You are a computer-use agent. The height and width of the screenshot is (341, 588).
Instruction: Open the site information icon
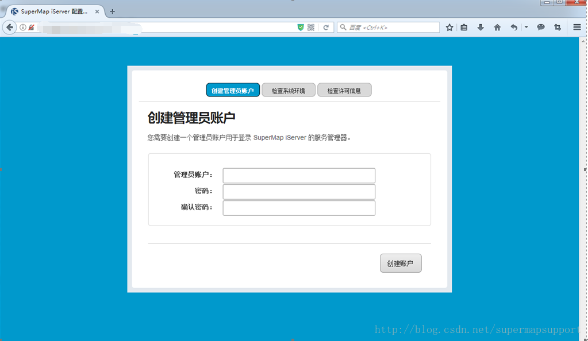click(x=23, y=28)
